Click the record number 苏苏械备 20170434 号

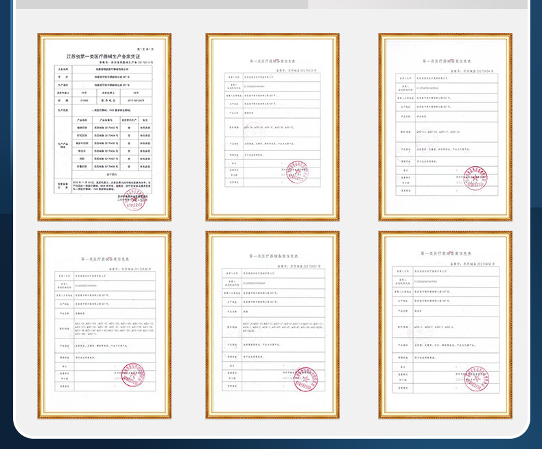click(x=472, y=71)
